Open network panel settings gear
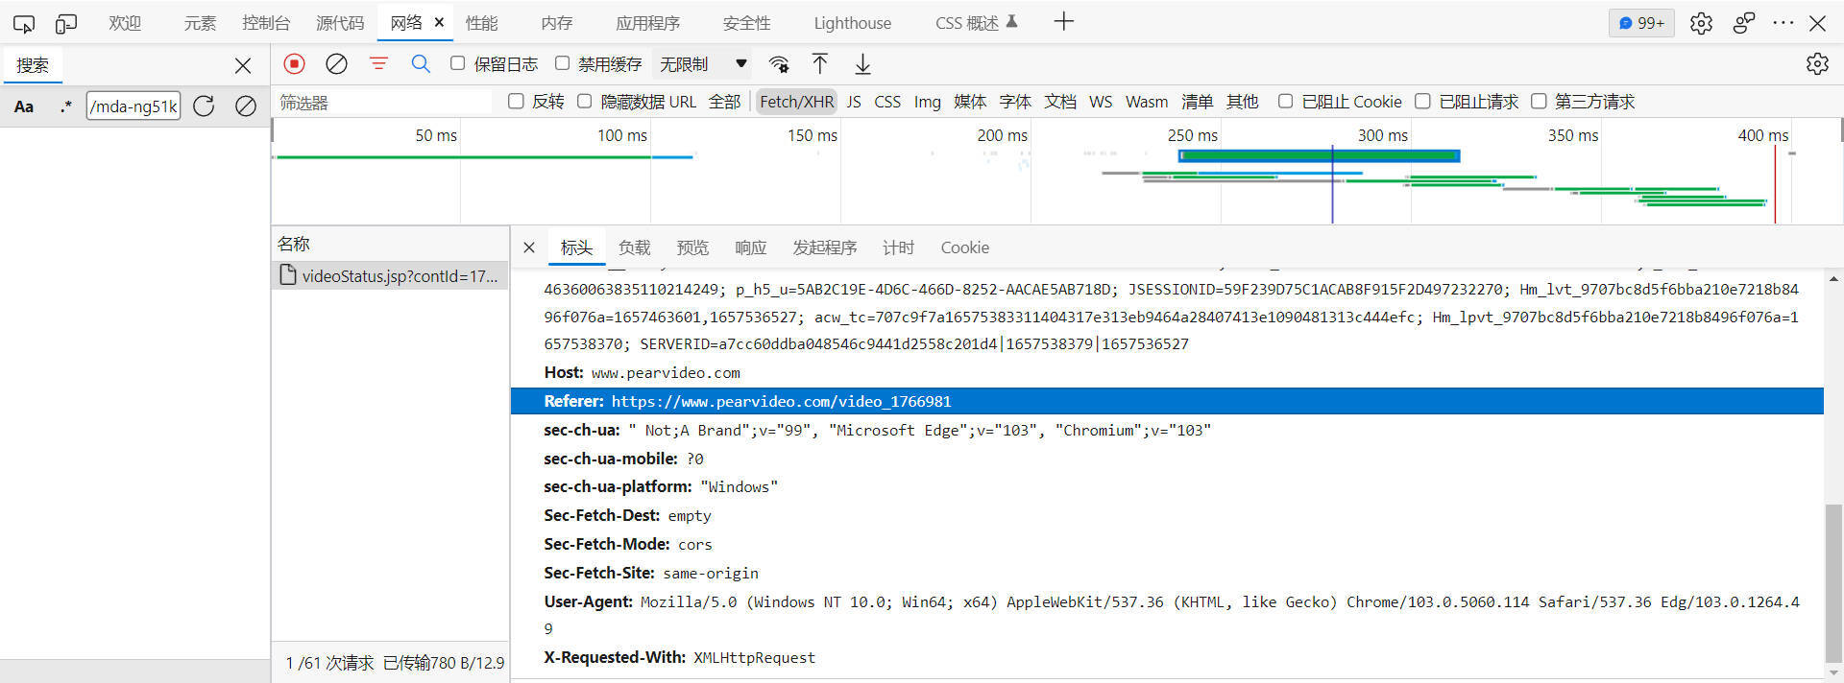Screen dimensions: 1844x683 click(x=1817, y=64)
